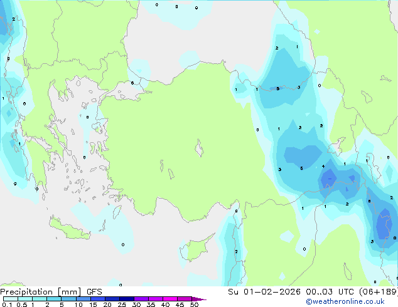This screenshot has width=398, height=307.
Task: Click the 1–2 mm legend swatch
Action: 40,299
